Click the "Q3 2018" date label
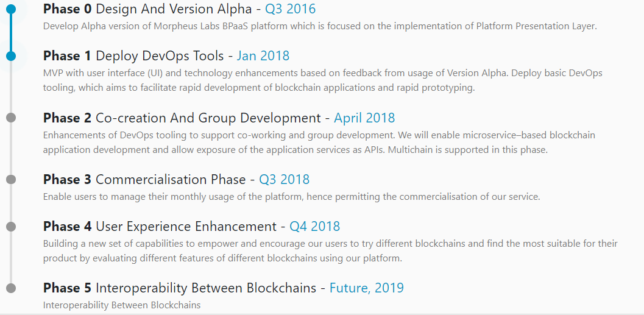The width and height of the screenshot is (644, 315). [x=284, y=180]
